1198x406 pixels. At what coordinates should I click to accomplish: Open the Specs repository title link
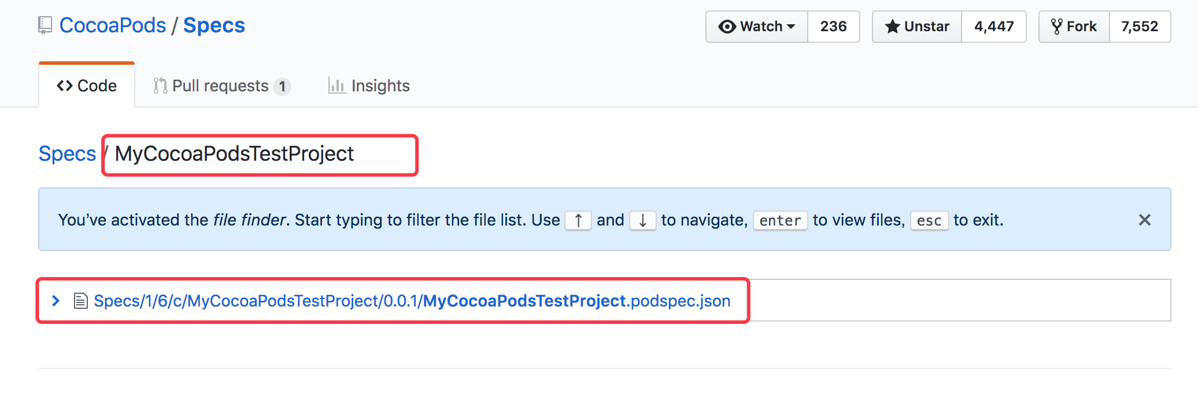point(214,25)
